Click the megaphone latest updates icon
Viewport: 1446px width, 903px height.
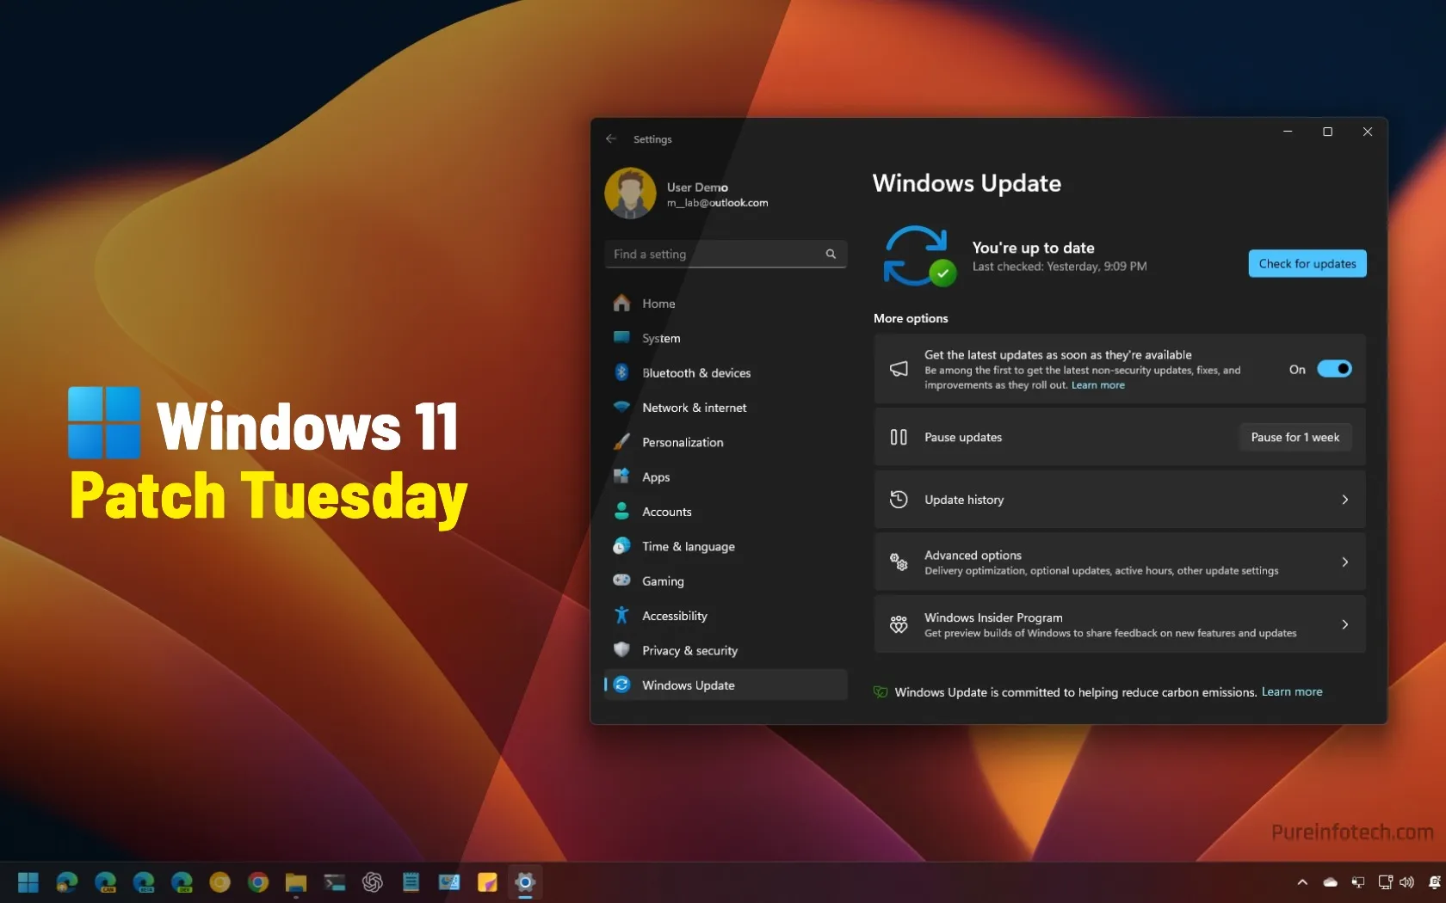click(x=899, y=369)
